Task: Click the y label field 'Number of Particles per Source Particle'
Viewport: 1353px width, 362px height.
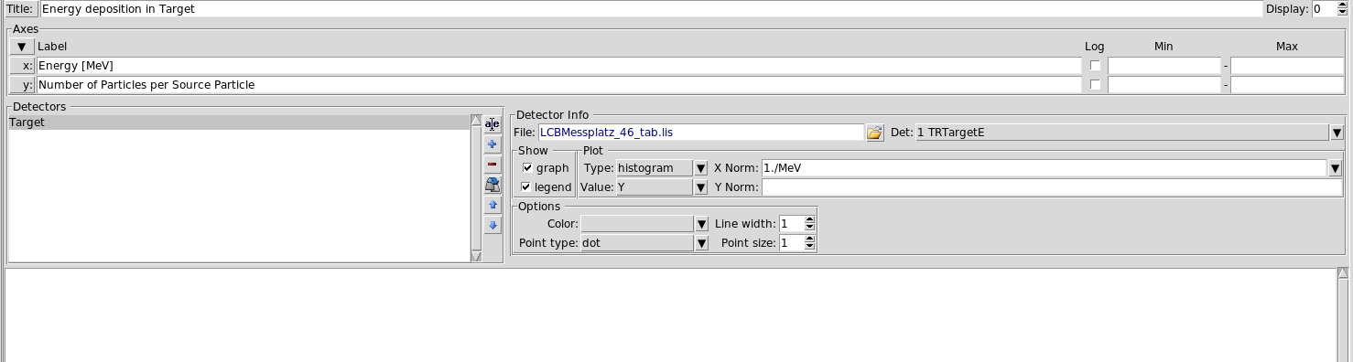Action: (x=558, y=85)
